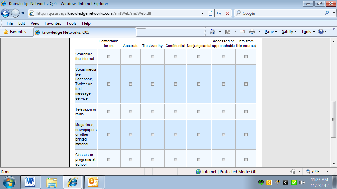Click the RSS feeds icon
The height and width of the screenshot is (189, 337).
coord(228,32)
